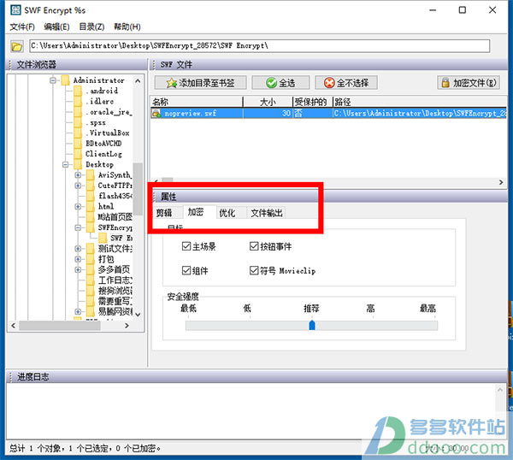Open the 目录(Z) menu
Screen dimensions: 513x460
(x=92, y=27)
